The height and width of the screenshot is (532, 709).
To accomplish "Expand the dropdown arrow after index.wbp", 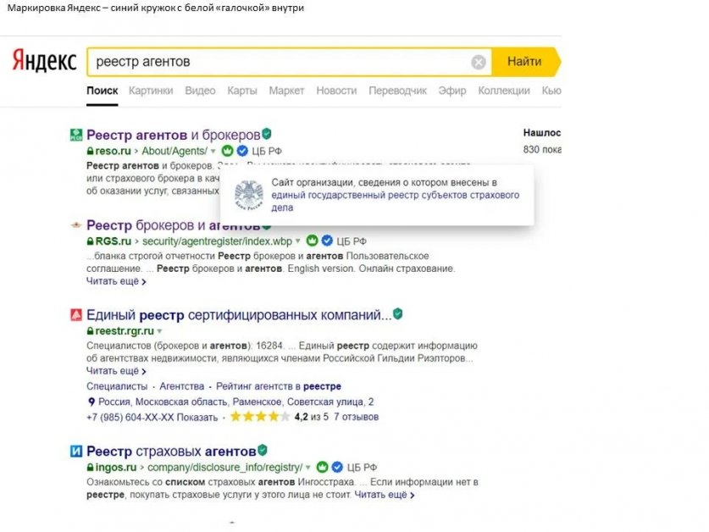I will click(298, 241).
